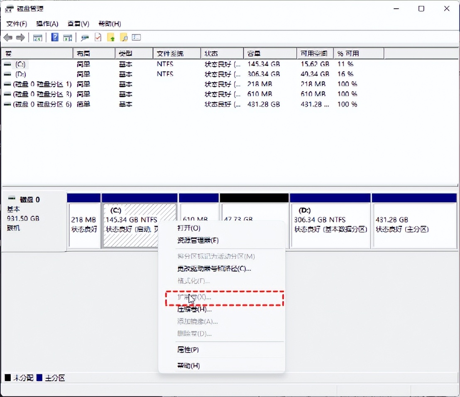The height and width of the screenshot is (397, 460).
Task: Click the folder with magnifier toolbar icon
Action: click(124, 37)
